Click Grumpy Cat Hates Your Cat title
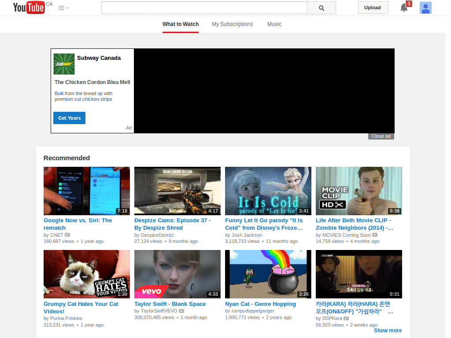 81,308
